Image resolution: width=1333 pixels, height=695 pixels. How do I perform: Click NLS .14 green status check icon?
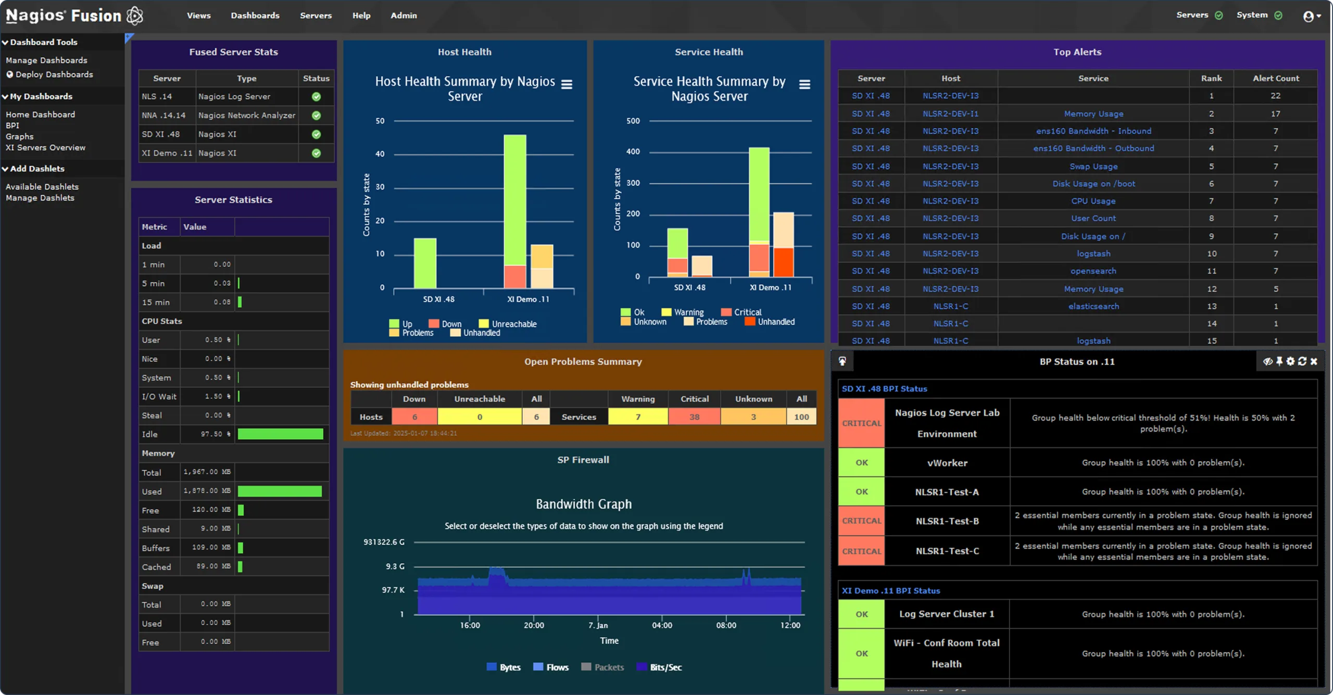(x=316, y=96)
